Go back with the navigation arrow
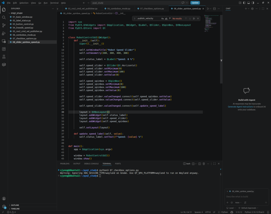The height and width of the screenshot is (214, 271). (84, 3)
